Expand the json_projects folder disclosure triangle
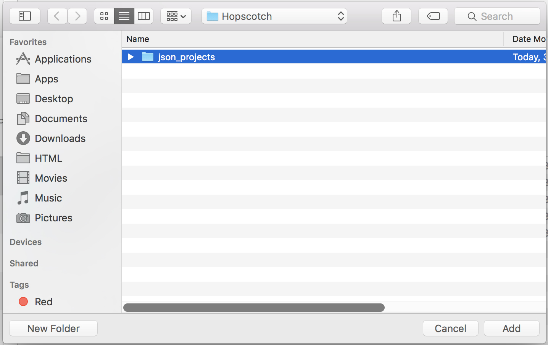548x345 pixels. tap(131, 57)
